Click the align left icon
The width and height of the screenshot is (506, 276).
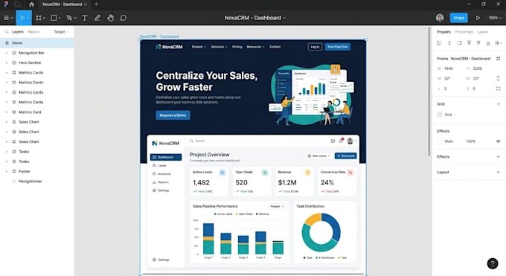pos(439,43)
